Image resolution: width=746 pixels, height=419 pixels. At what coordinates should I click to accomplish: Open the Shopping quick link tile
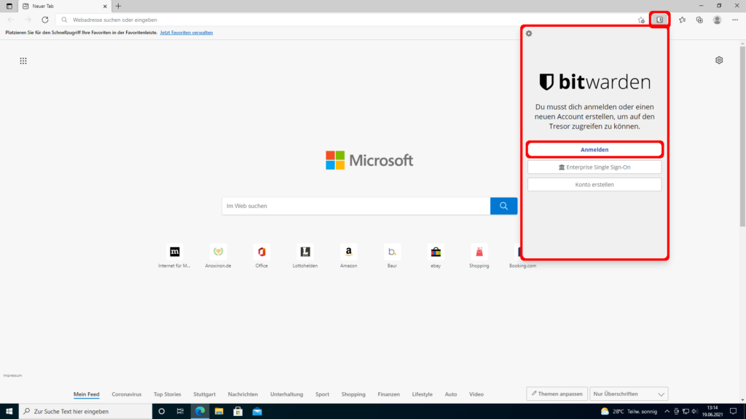479,256
